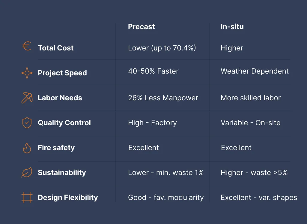
Task: Click the Weather Dependent cell
Action: (x=255, y=71)
